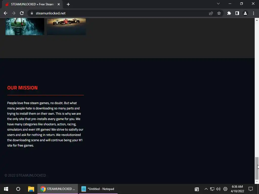Show hidden system tray icons

pyautogui.click(x=206, y=189)
